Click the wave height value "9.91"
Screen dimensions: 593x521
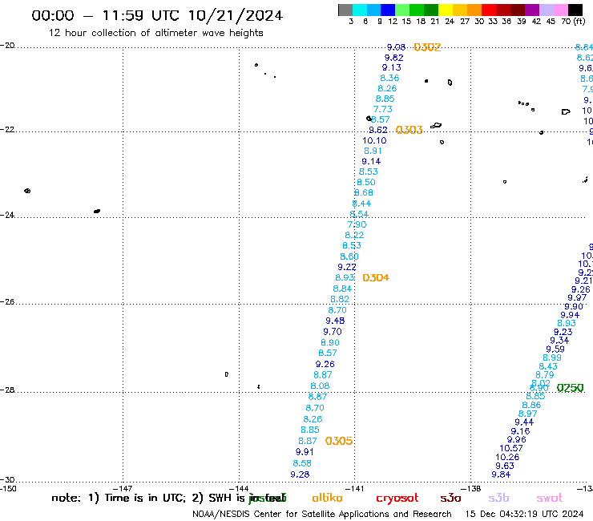(305, 452)
